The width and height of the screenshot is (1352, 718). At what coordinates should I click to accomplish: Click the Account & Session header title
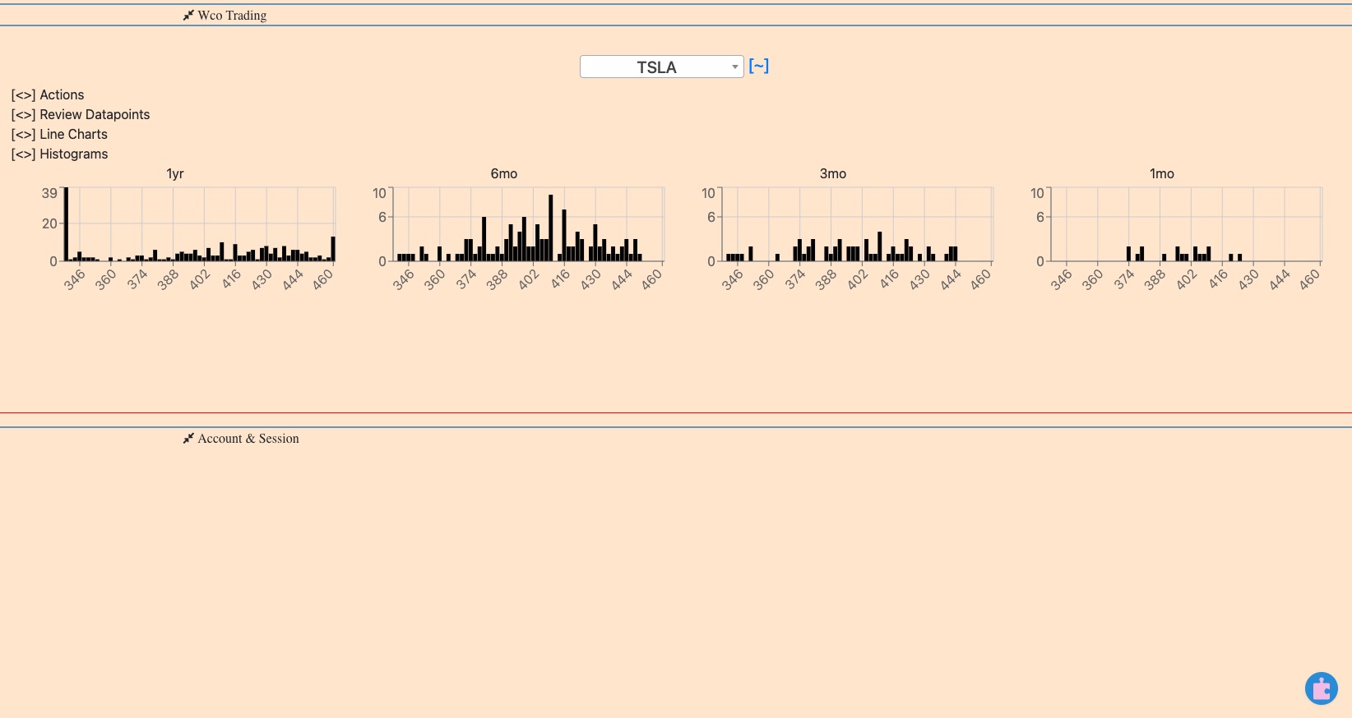click(248, 439)
